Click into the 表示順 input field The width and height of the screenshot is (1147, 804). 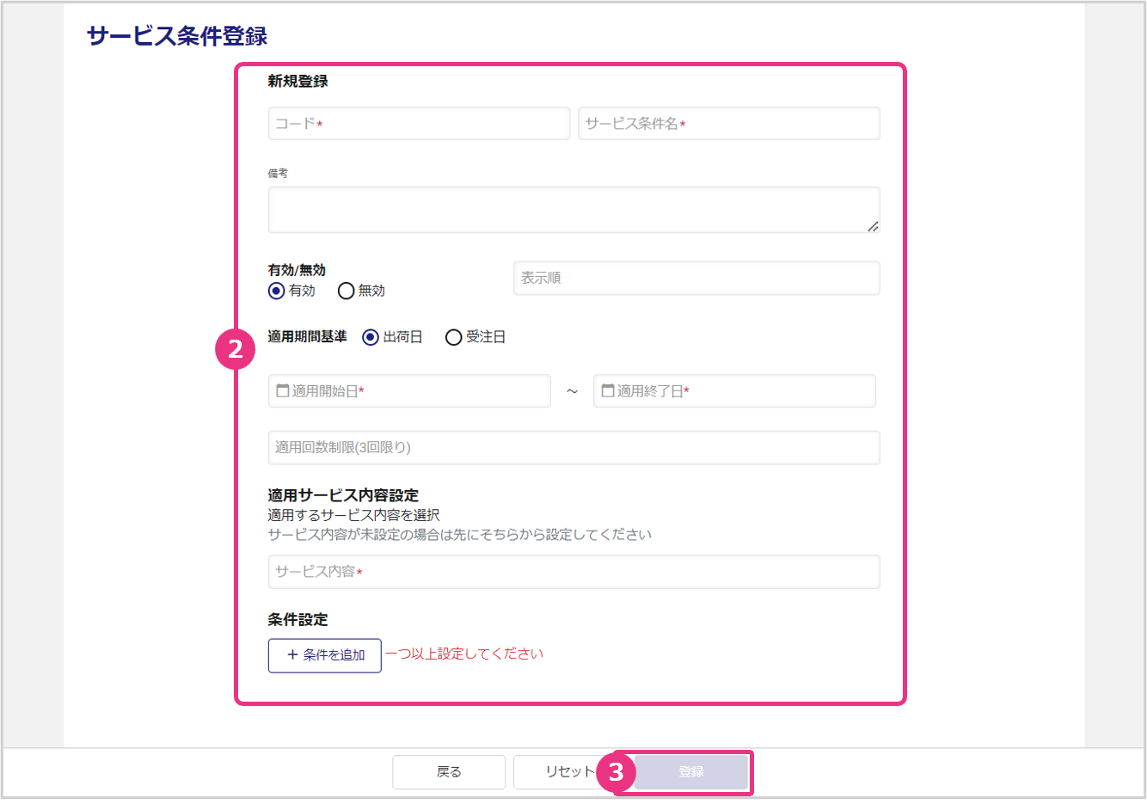click(x=696, y=279)
